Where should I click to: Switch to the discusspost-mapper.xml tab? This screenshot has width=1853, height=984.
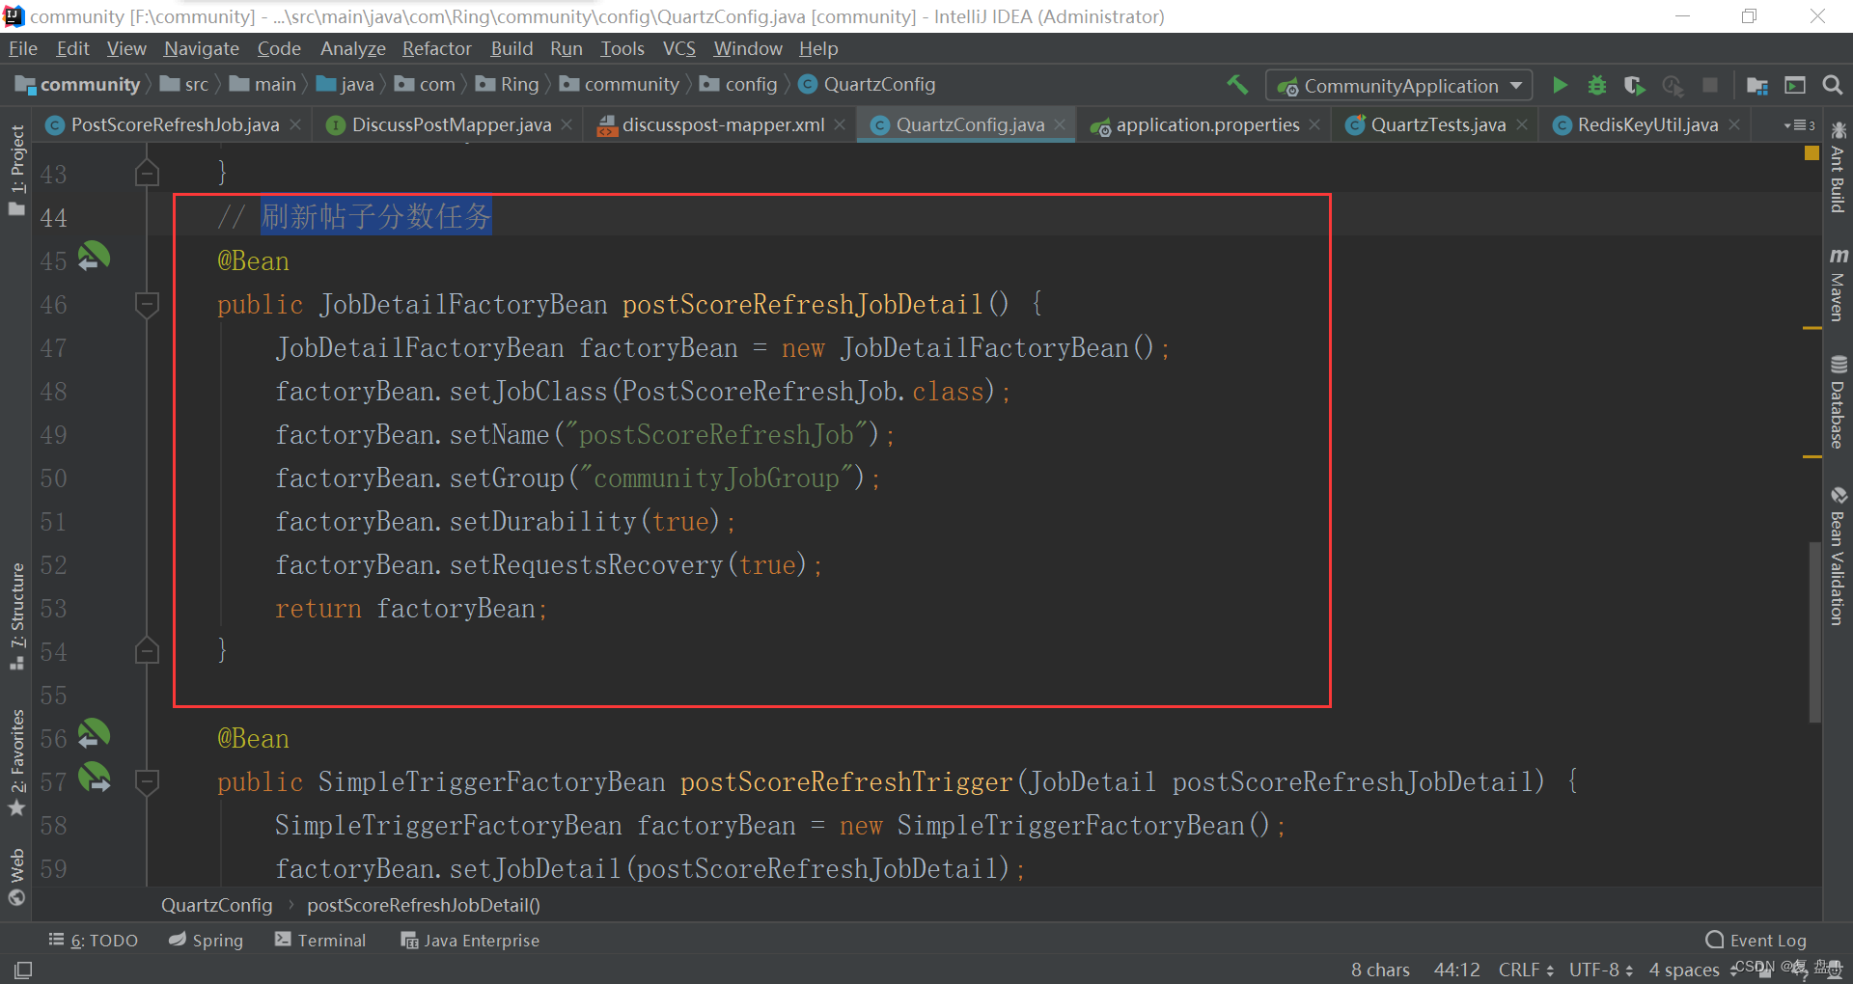(722, 124)
